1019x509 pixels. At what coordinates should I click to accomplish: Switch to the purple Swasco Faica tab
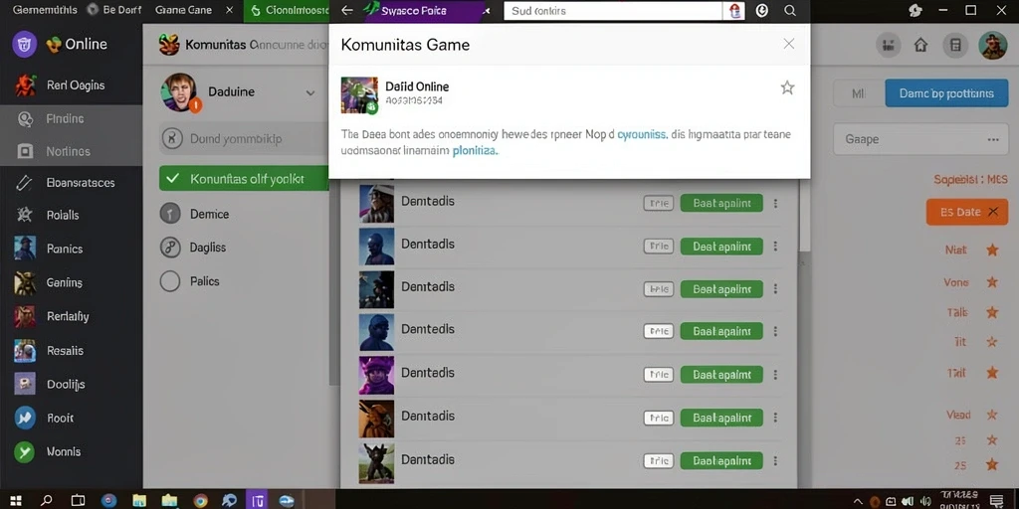click(x=426, y=10)
